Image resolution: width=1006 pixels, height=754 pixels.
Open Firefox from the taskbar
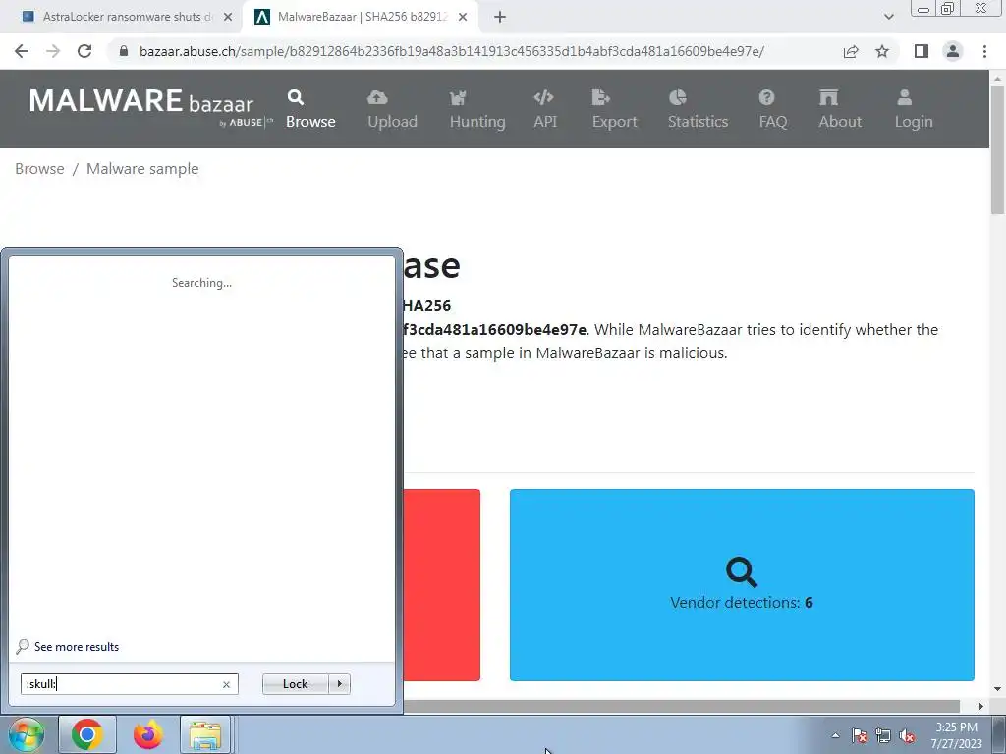pyautogui.click(x=147, y=734)
